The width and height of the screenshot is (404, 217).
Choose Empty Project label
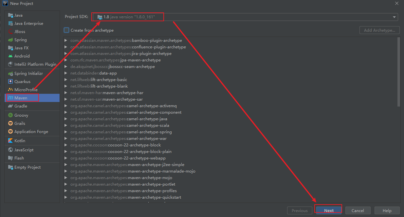point(28,167)
